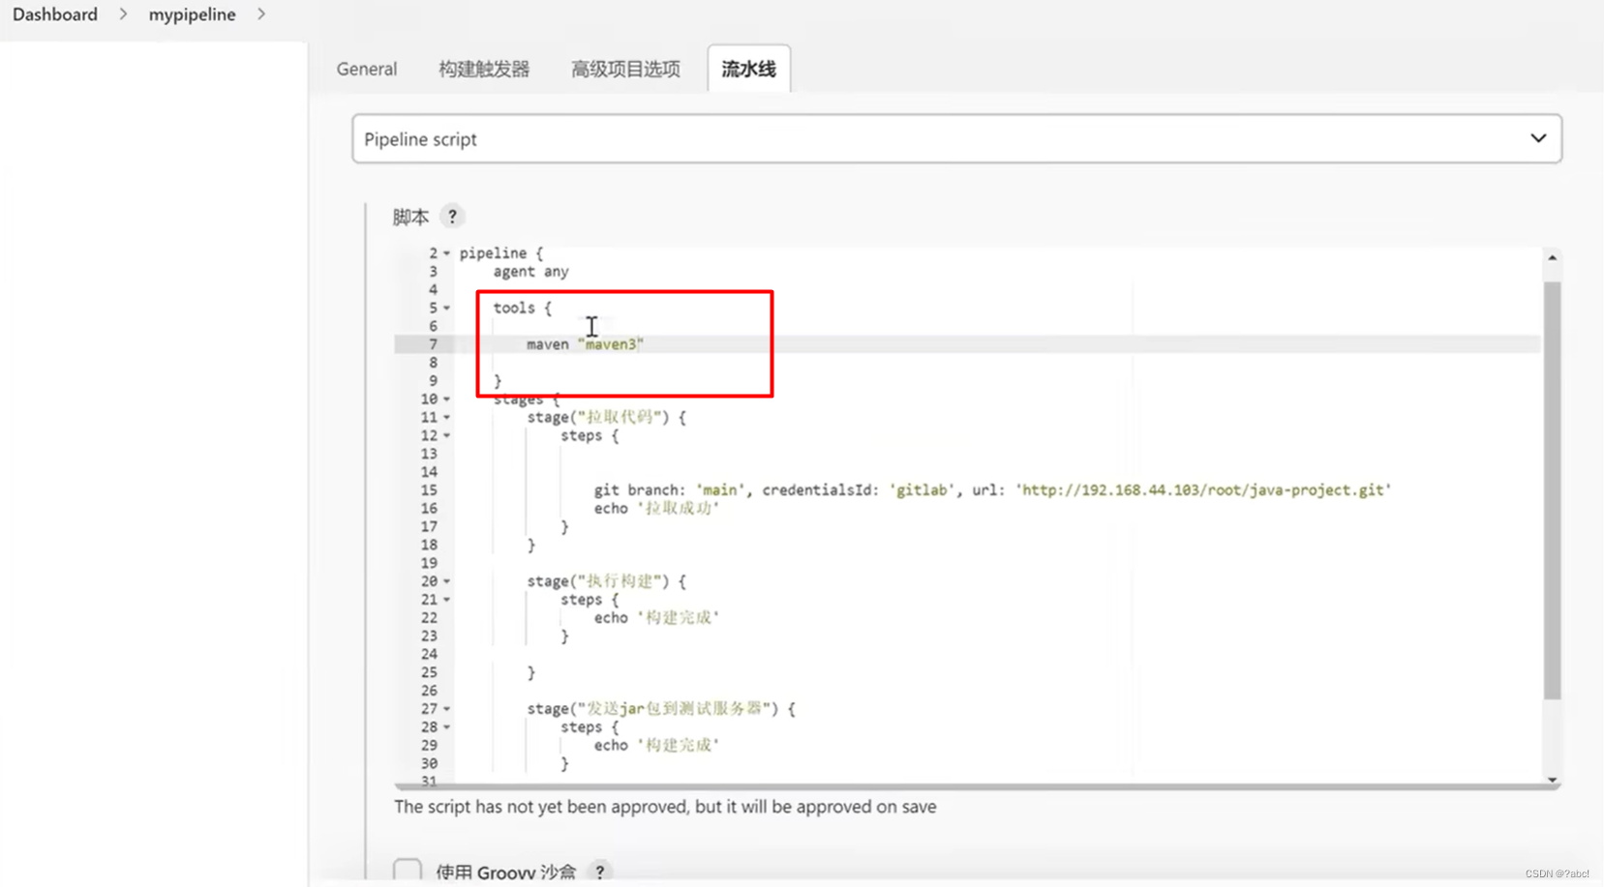
Task: Collapse the tools block fold arrow at line 5
Action: tap(446, 308)
